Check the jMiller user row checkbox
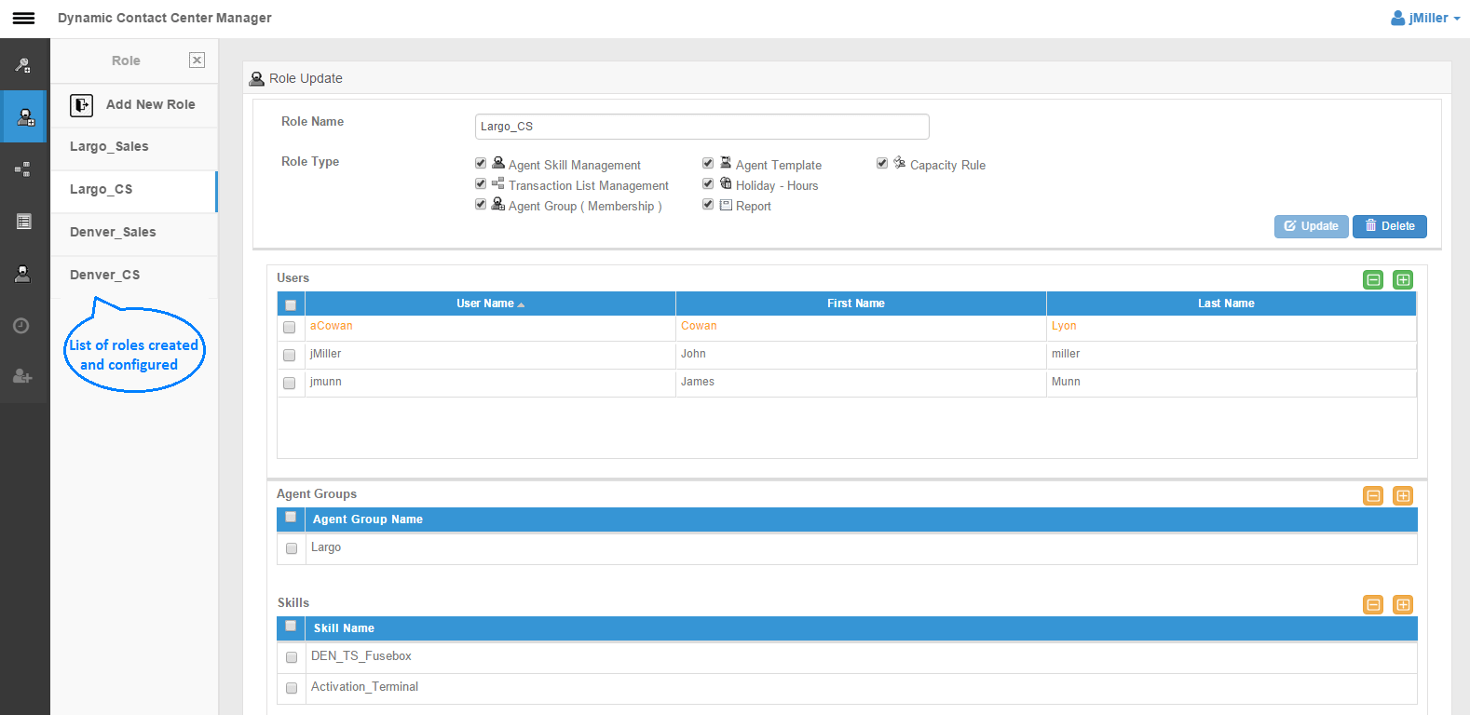The height and width of the screenshot is (715, 1470). click(x=290, y=356)
